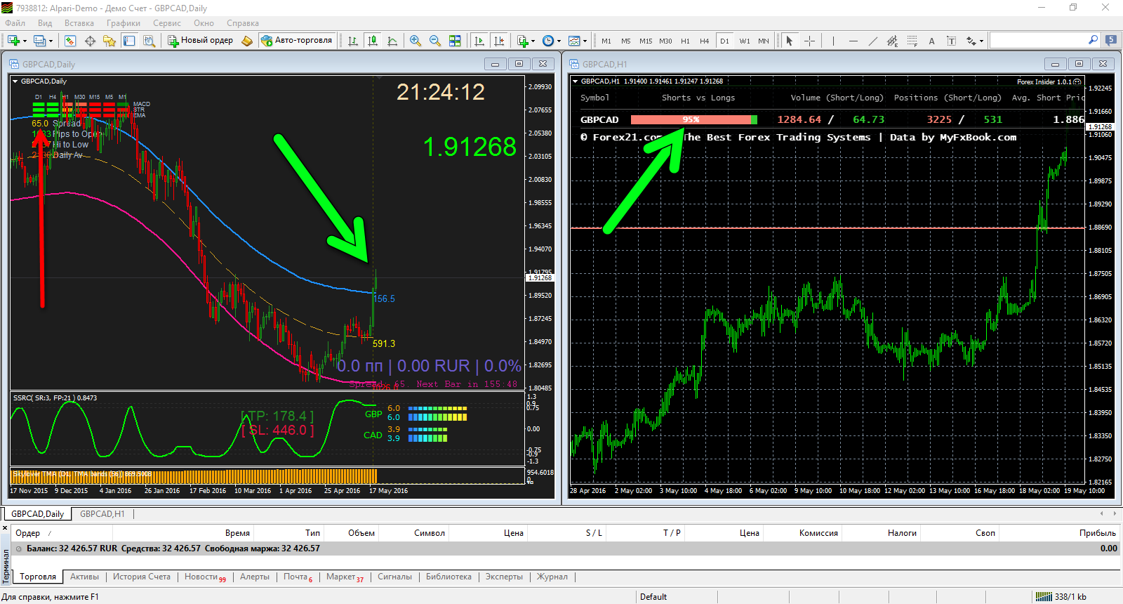Toggle chart auto scroll icon
Image resolution: width=1123 pixels, height=604 pixels.
pyautogui.click(x=479, y=41)
